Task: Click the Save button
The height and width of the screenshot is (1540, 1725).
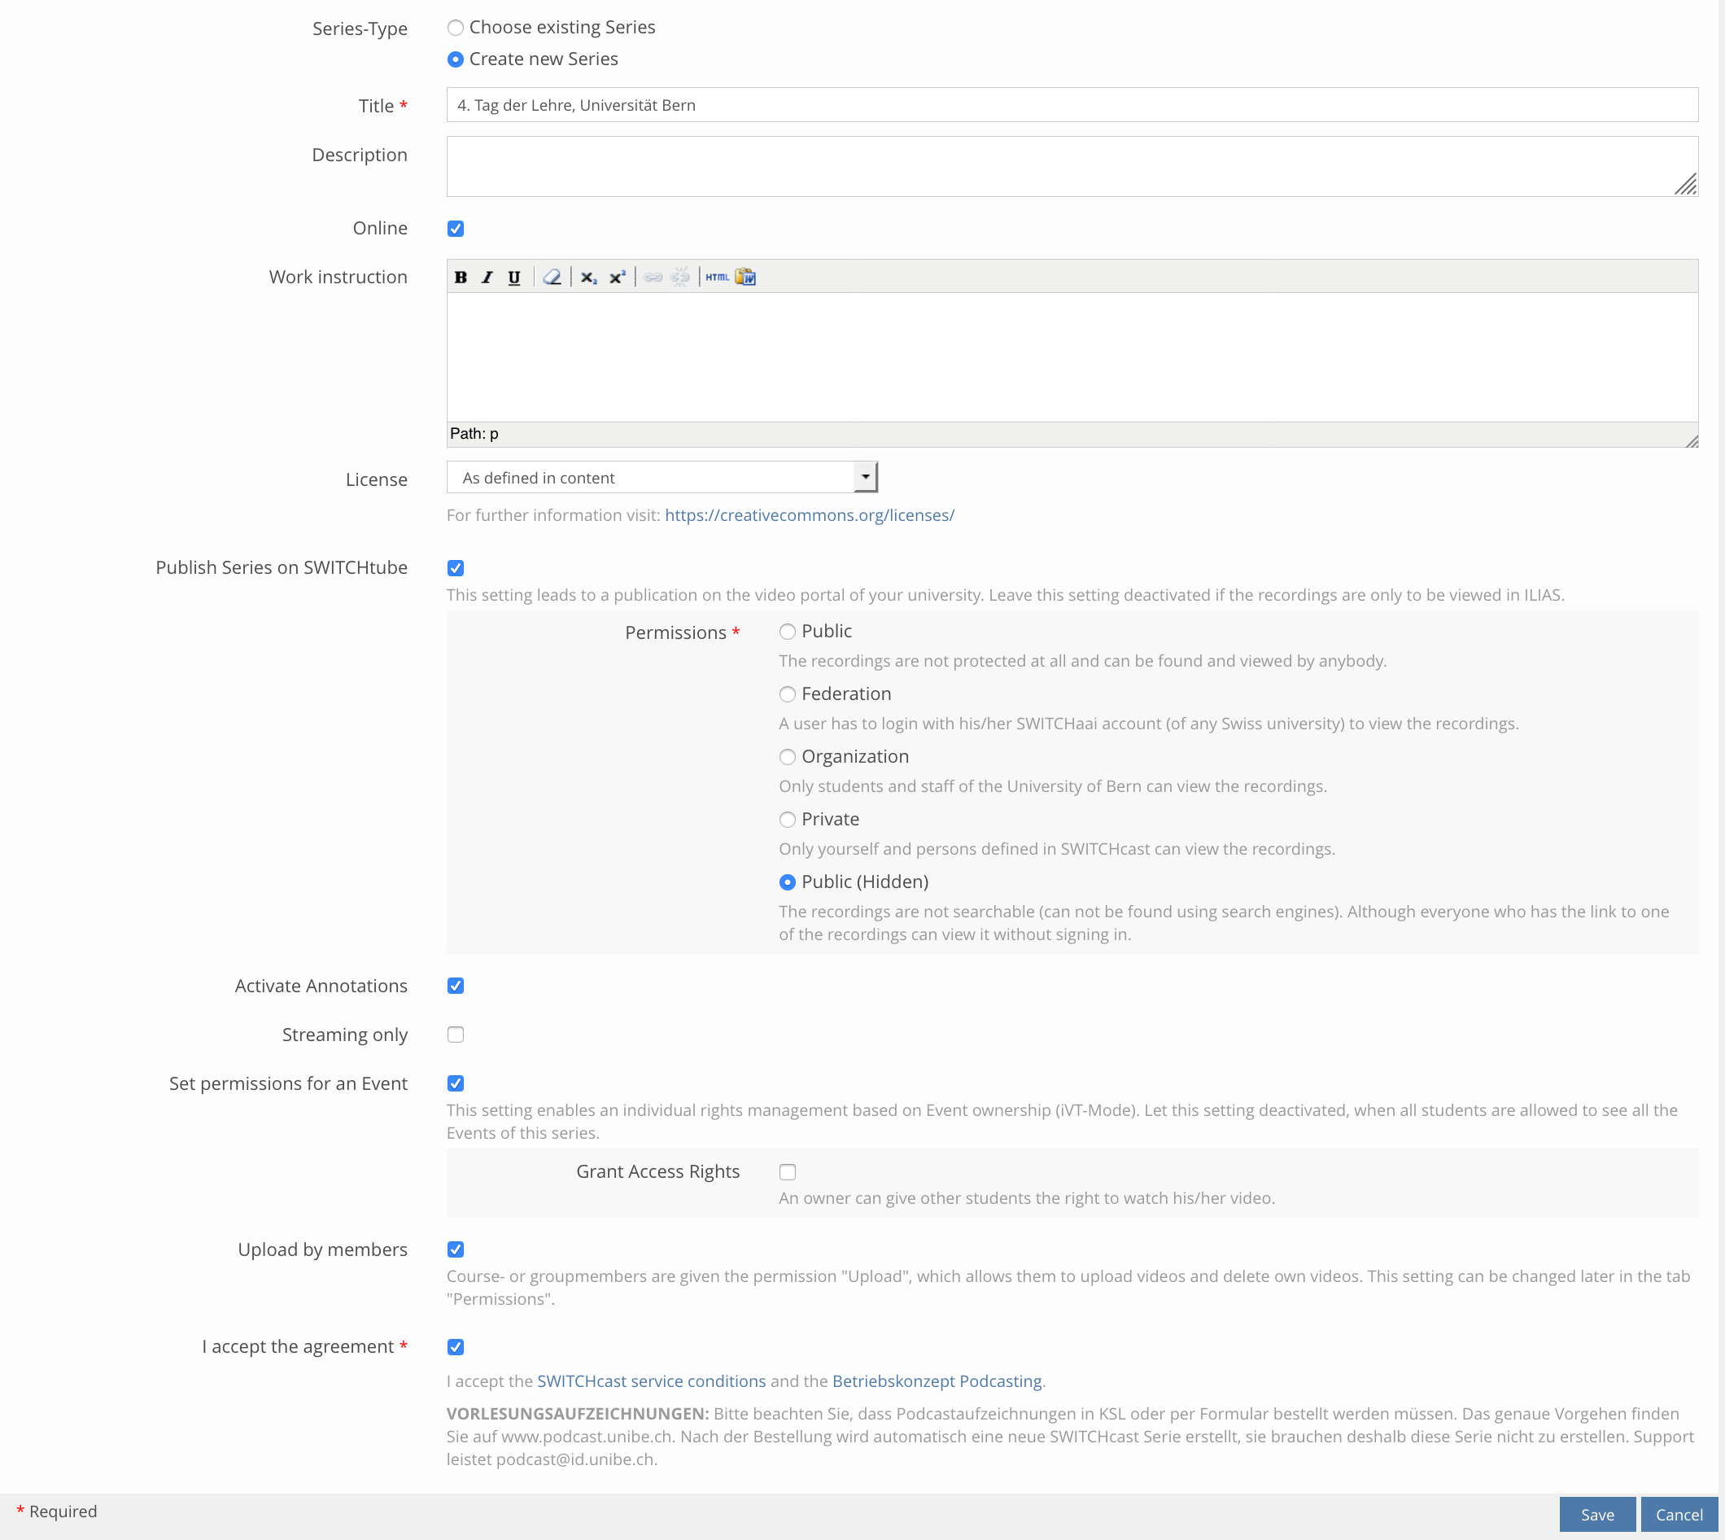Action: tap(1596, 1515)
